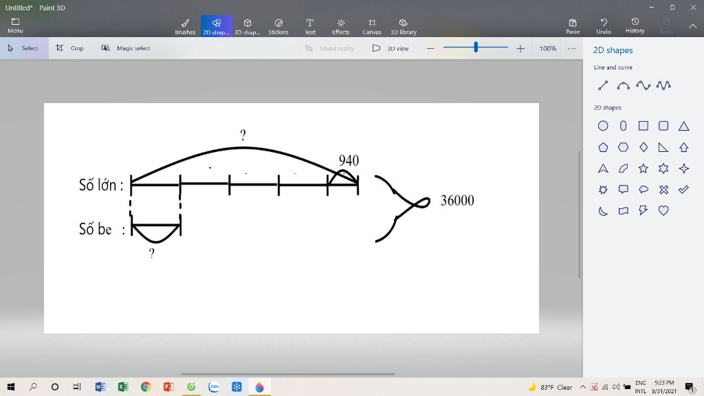The image size is (704, 396).
Task: Pick the Rounded square shape
Action: tap(663, 126)
